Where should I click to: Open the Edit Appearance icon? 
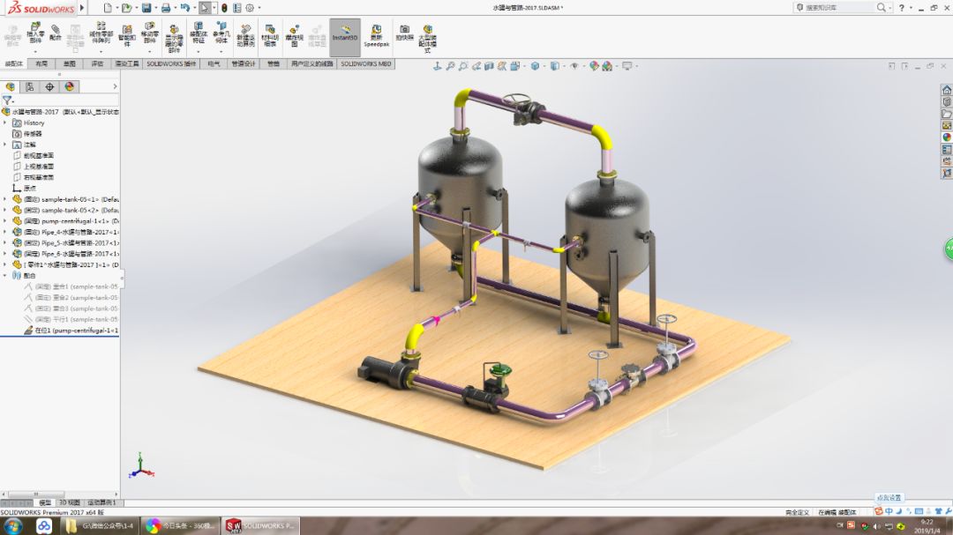(x=594, y=65)
